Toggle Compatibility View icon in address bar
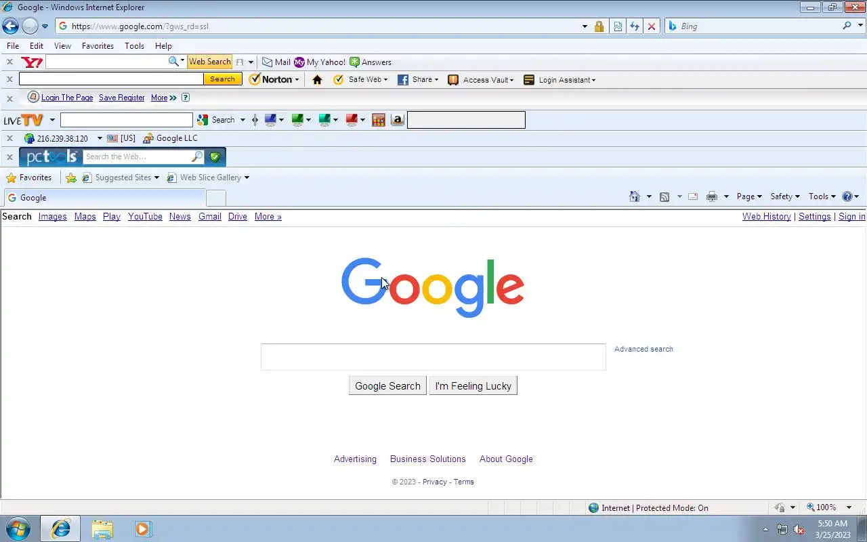867x542 pixels. (x=618, y=26)
